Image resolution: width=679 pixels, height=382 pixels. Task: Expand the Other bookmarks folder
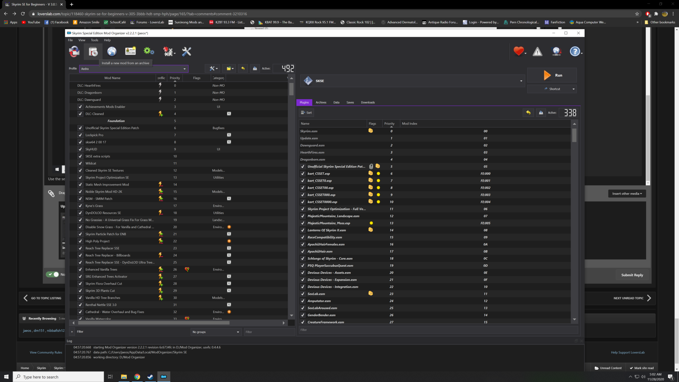pyautogui.click(x=660, y=22)
